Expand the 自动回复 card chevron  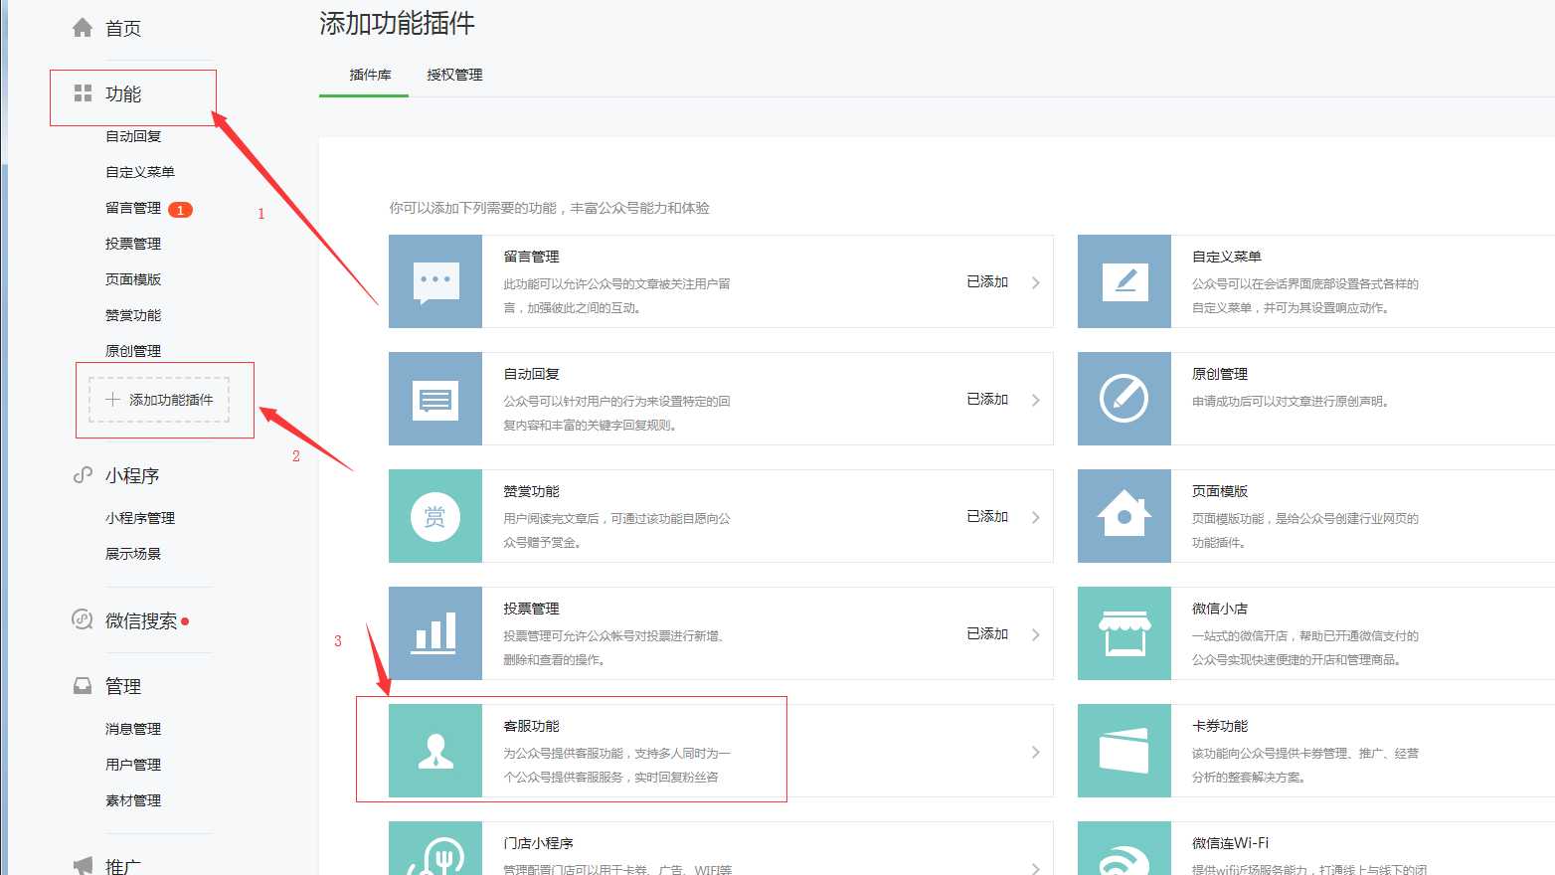(1035, 400)
